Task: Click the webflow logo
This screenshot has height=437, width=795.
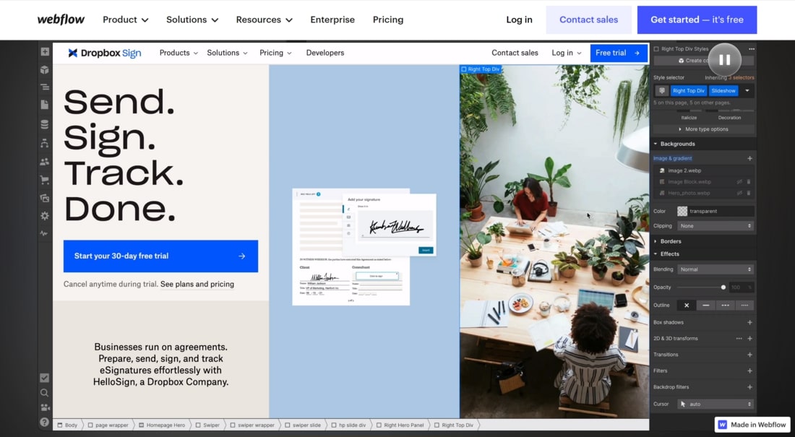Action: [61, 20]
